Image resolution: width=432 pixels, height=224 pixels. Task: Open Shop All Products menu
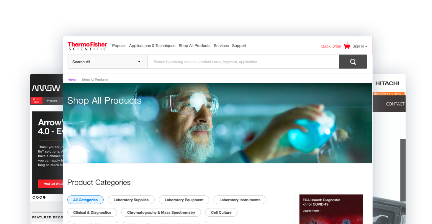[x=194, y=46]
